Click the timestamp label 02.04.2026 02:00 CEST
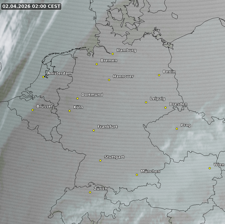Image resolution: width=225 pixels, height=224 pixels. [x=31, y=6]
